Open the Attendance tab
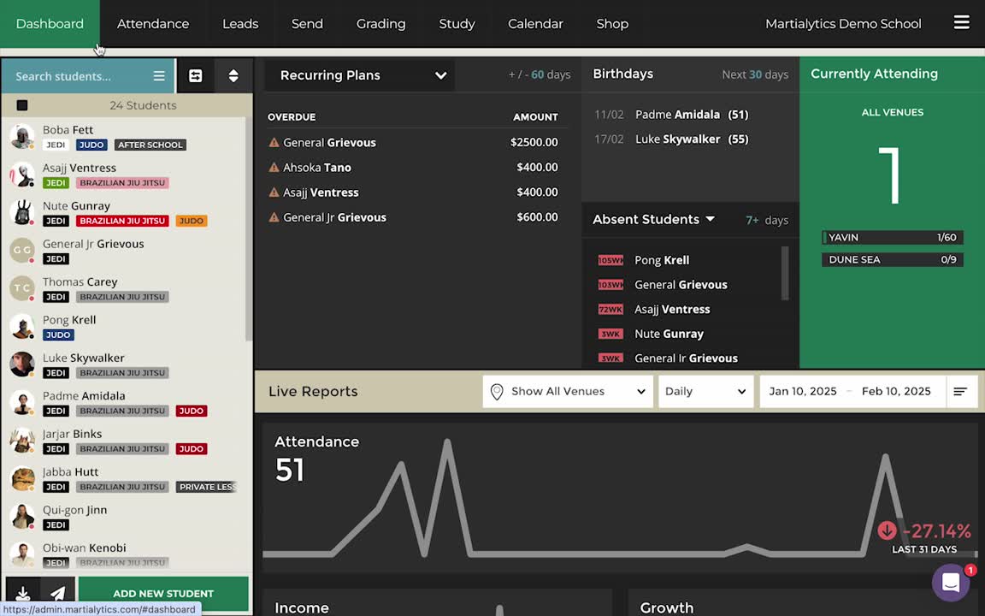Image resolution: width=985 pixels, height=616 pixels. [153, 24]
